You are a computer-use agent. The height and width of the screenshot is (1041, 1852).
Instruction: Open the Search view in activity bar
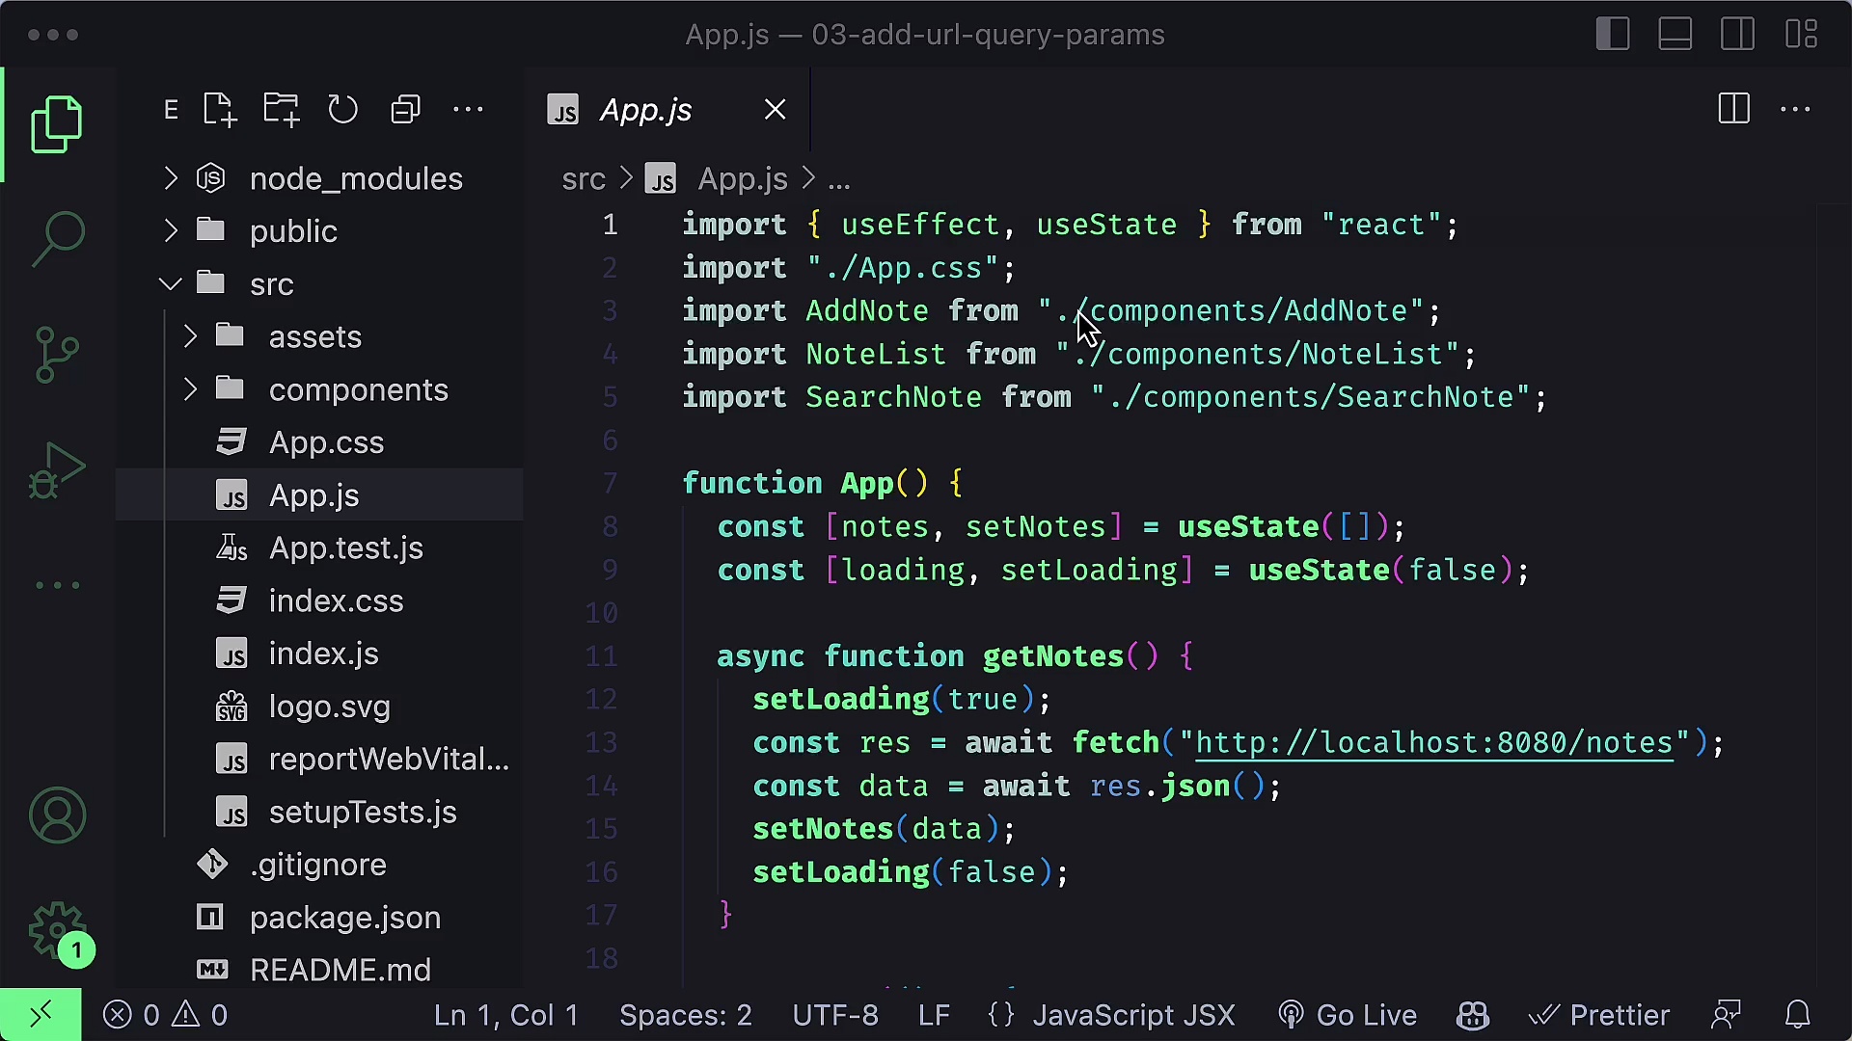coord(58,238)
